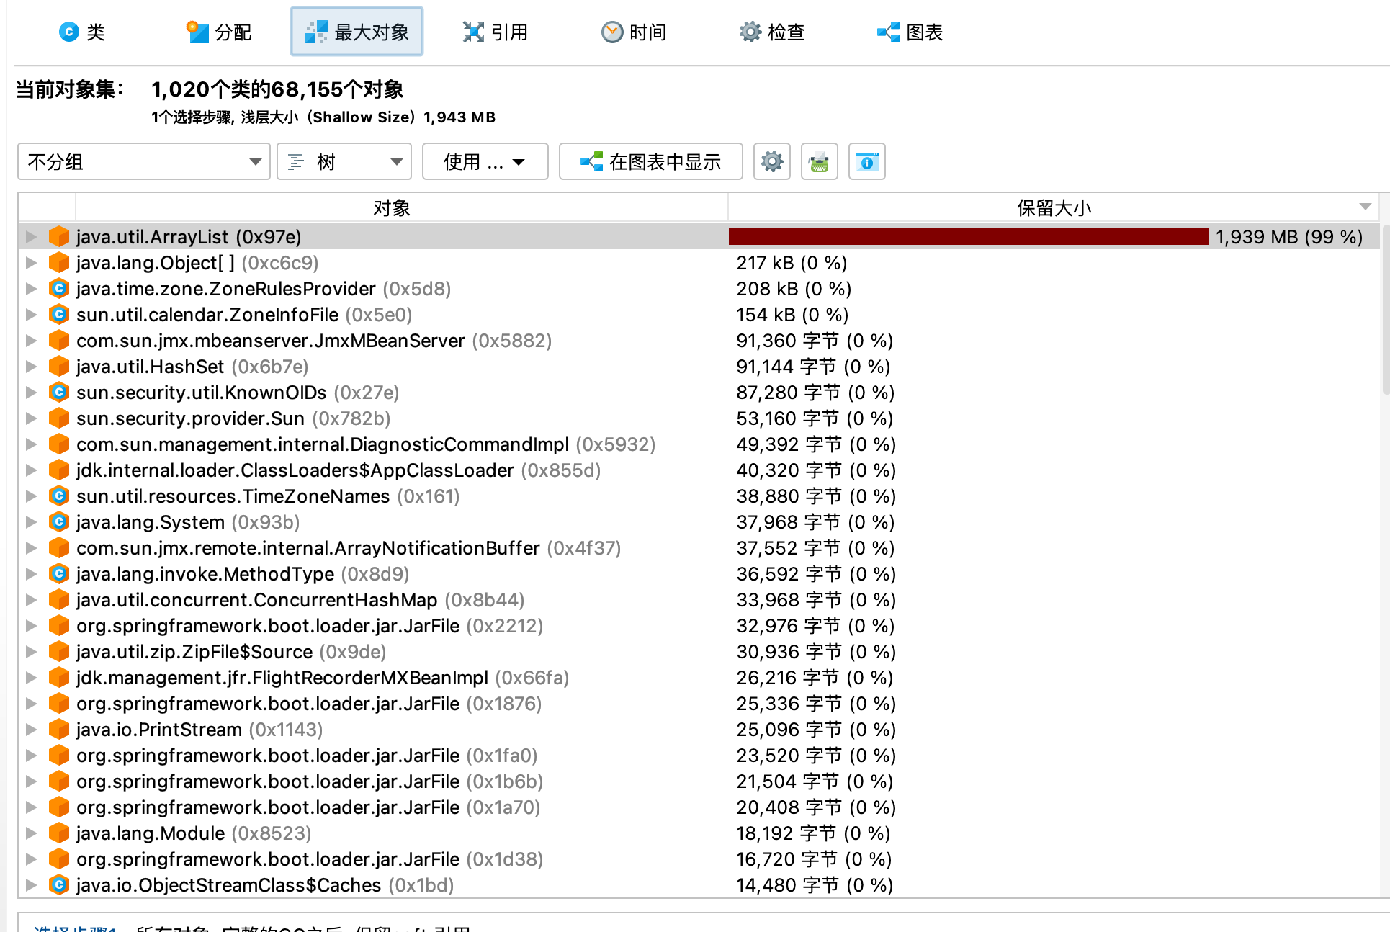
Task: Select the sun.security.provider.Sun row
Action: [x=190, y=418]
